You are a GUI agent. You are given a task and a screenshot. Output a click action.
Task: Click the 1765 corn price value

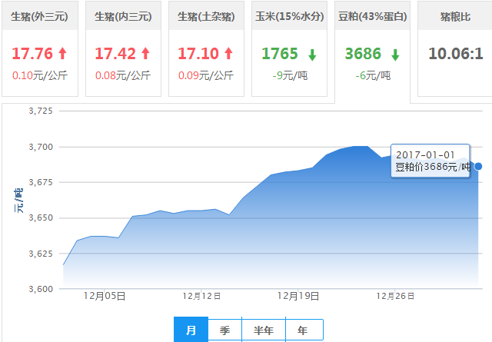click(x=280, y=53)
